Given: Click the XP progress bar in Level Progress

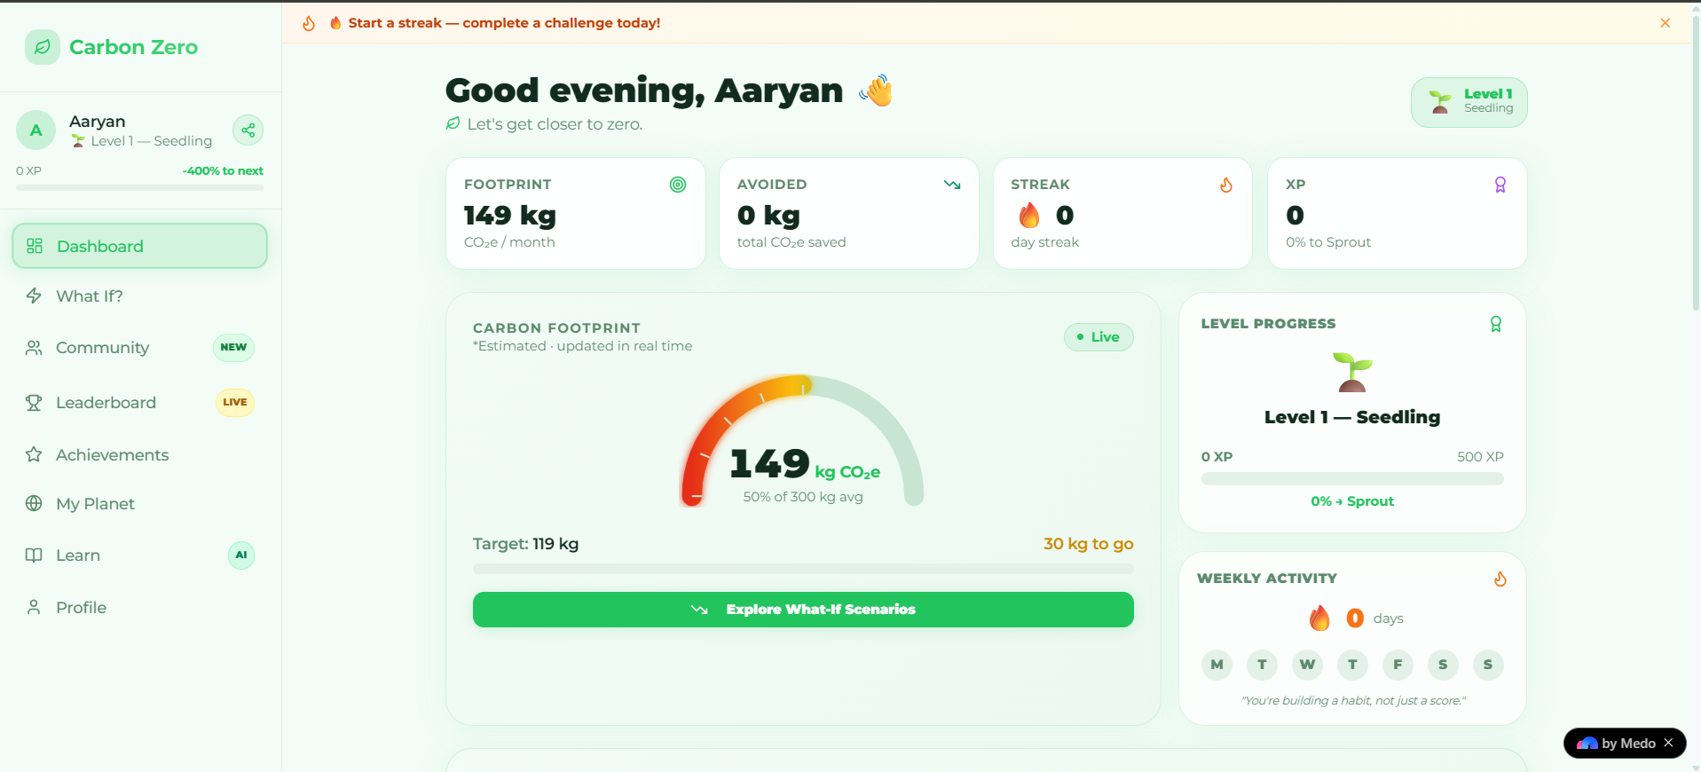Looking at the screenshot, I should coord(1352,479).
